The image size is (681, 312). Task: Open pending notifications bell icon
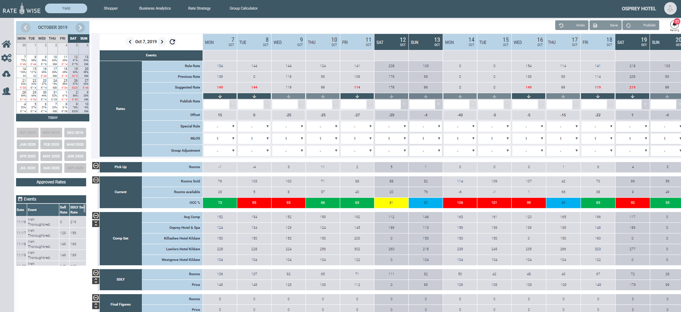point(674,25)
